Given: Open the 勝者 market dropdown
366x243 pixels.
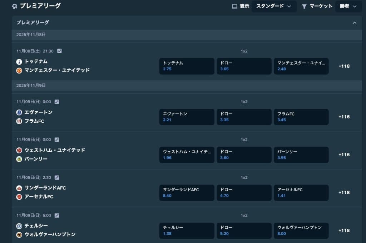Looking at the screenshot, I should (x=348, y=6).
